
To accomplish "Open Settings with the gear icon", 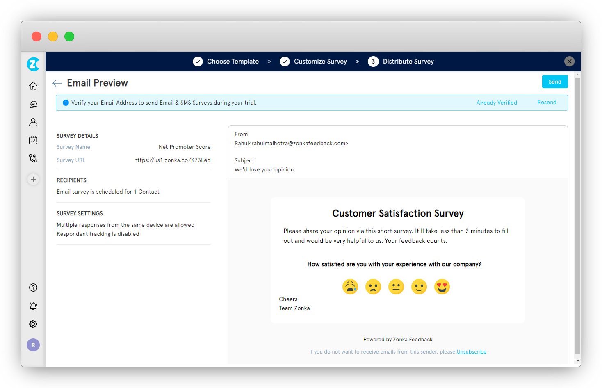I will [33, 324].
